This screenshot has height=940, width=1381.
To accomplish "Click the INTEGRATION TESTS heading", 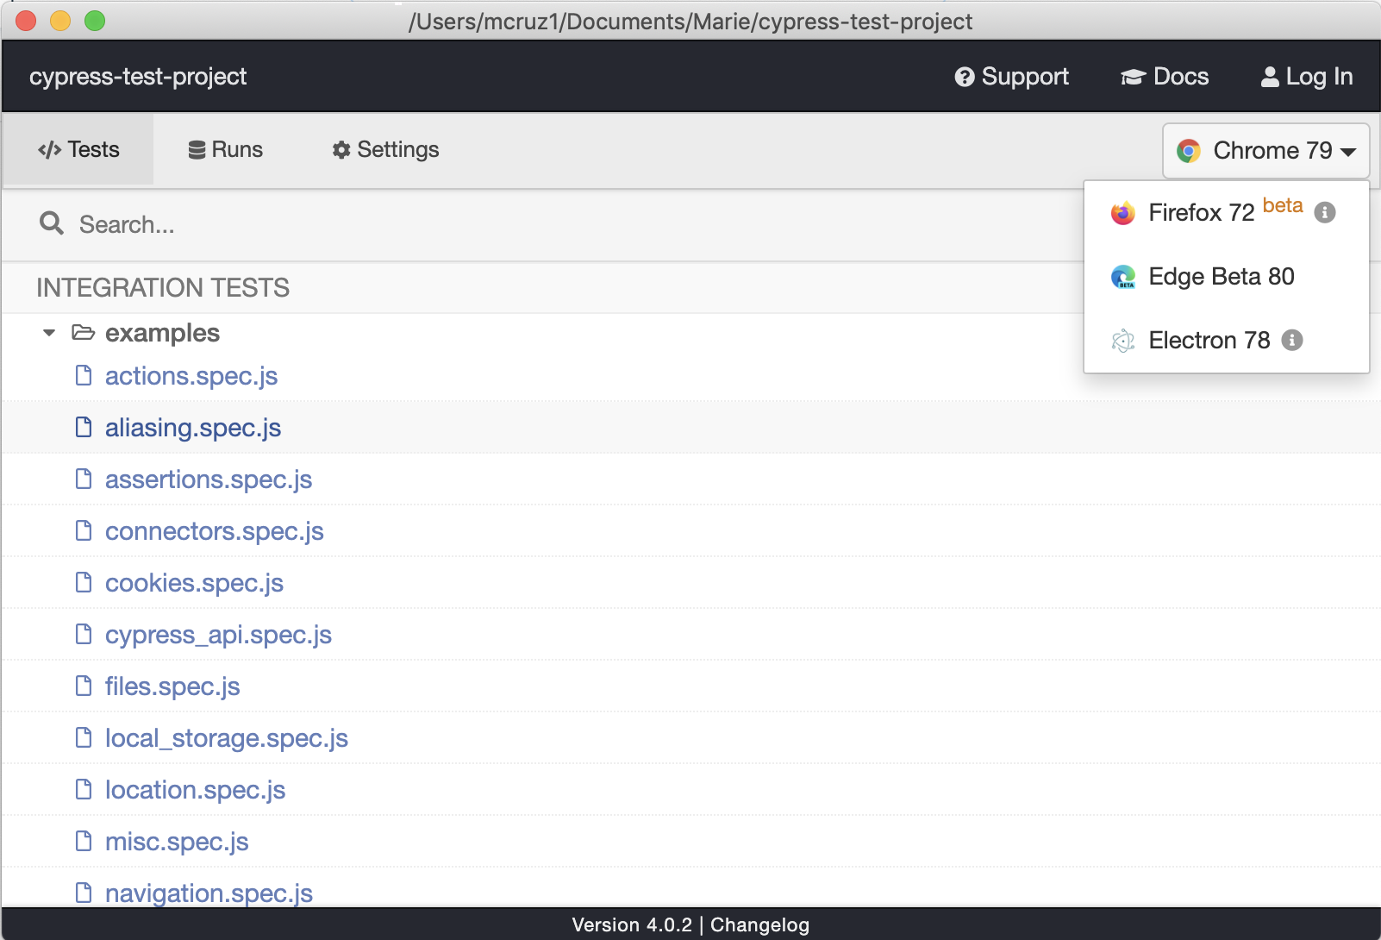I will 163,287.
